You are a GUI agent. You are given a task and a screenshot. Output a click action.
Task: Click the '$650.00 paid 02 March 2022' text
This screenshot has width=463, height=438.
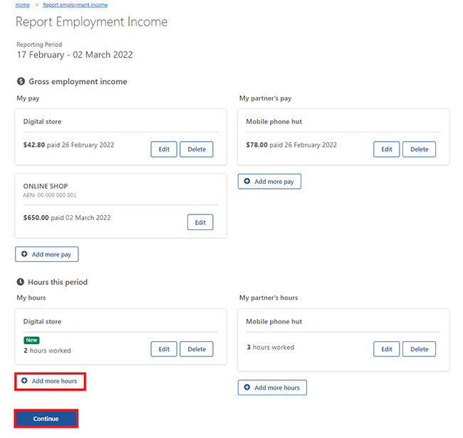coord(67,217)
